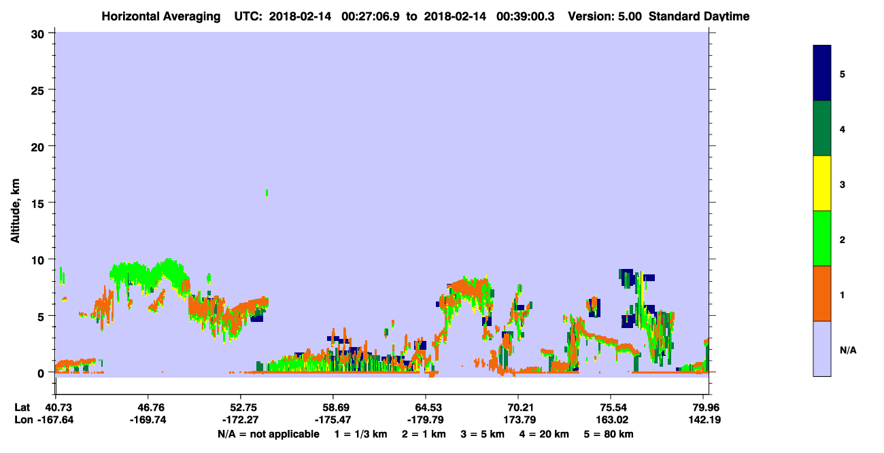884x453 pixels.
Task: Click the colorbar label '3'
Action: [843, 184]
